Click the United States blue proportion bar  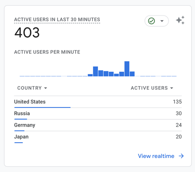42,108
